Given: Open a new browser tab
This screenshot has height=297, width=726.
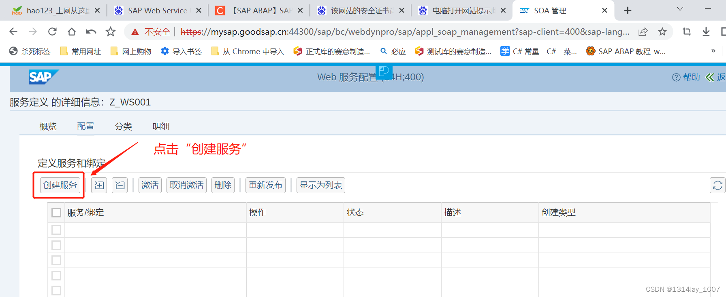Looking at the screenshot, I should pos(628,11).
